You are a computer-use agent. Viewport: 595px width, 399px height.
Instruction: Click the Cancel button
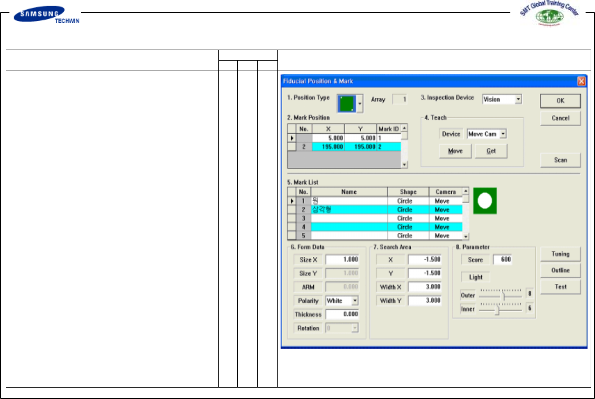pyautogui.click(x=560, y=118)
